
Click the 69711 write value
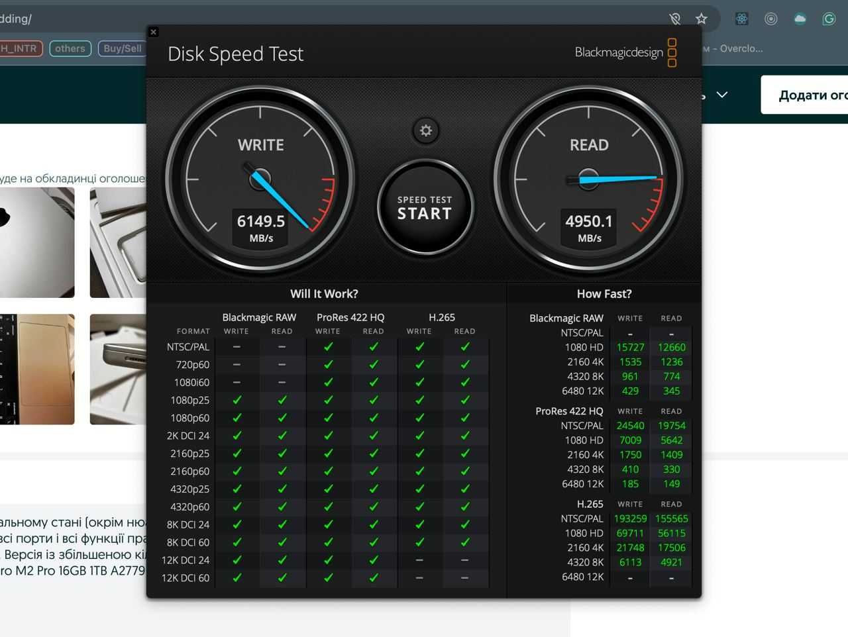pos(630,533)
